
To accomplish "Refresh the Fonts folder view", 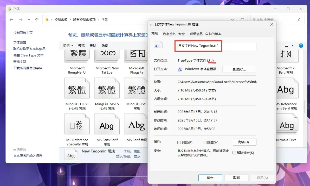I will [242, 19].
